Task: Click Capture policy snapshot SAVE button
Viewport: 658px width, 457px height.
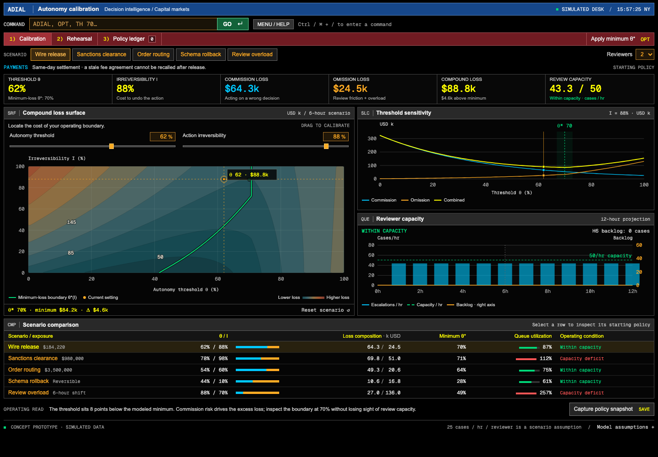Action: [x=612, y=409]
